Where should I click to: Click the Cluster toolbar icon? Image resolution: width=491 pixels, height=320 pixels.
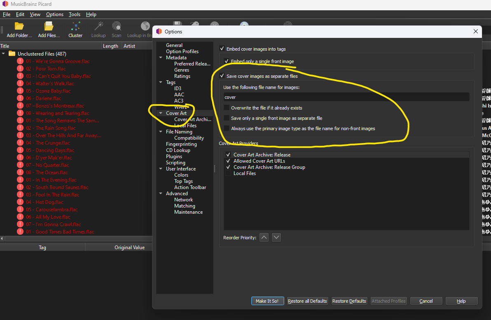pos(75,27)
